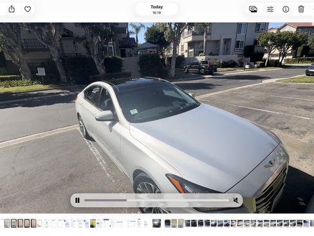Screen dimensions: 314x236
Task: Pause the video playback
Action: coord(77,201)
